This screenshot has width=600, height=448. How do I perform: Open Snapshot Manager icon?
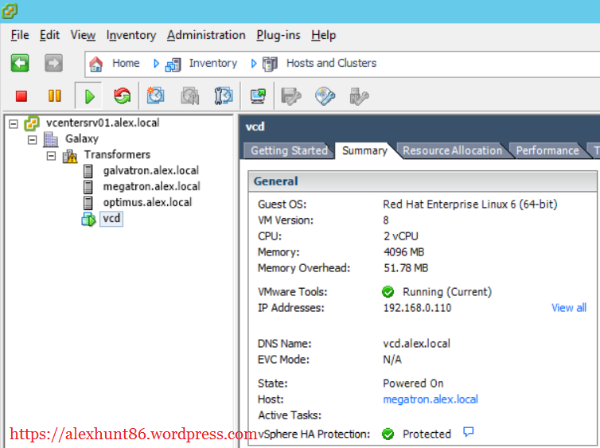[x=224, y=95]
